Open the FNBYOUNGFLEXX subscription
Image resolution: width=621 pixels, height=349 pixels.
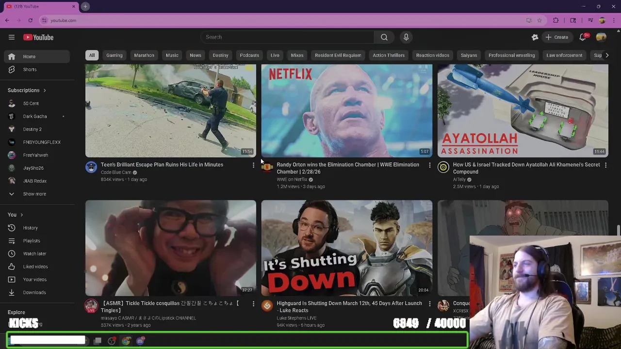pos(36,142)
